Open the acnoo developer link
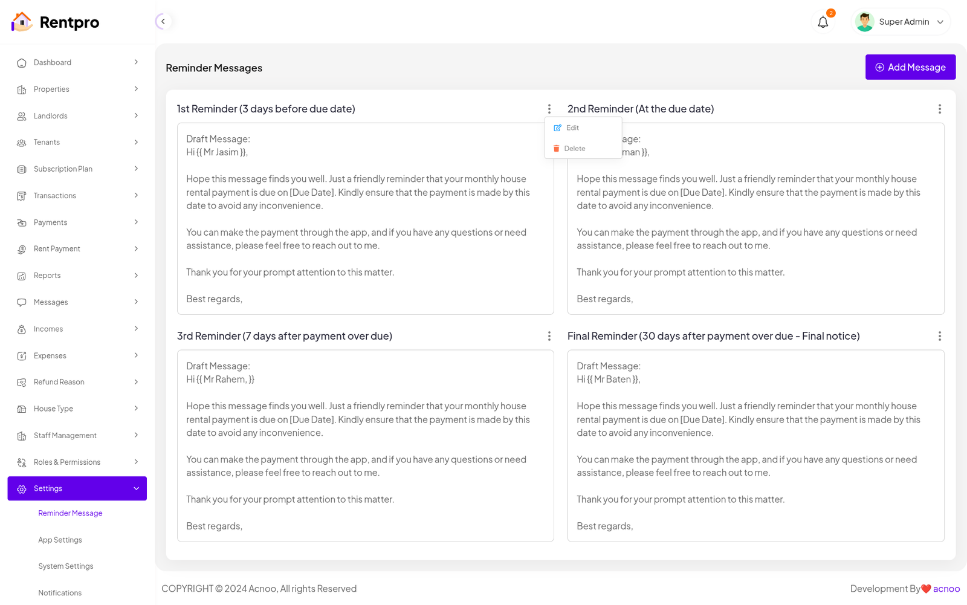The width and height of the screenshot is (967, 605). [x=946, y=589]
